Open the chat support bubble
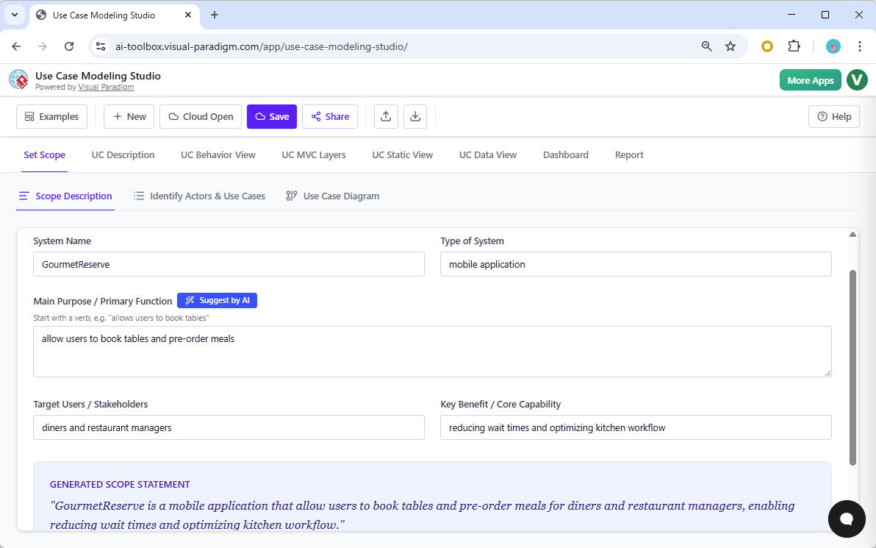 coord(847,519)
